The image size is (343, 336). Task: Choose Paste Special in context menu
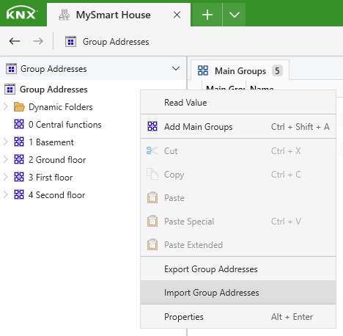click(238, 222)
